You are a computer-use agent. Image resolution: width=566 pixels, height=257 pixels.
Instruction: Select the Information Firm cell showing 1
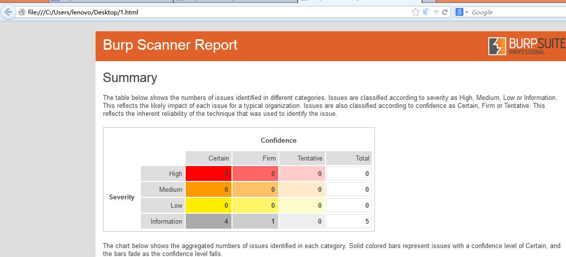click(255, 221)
